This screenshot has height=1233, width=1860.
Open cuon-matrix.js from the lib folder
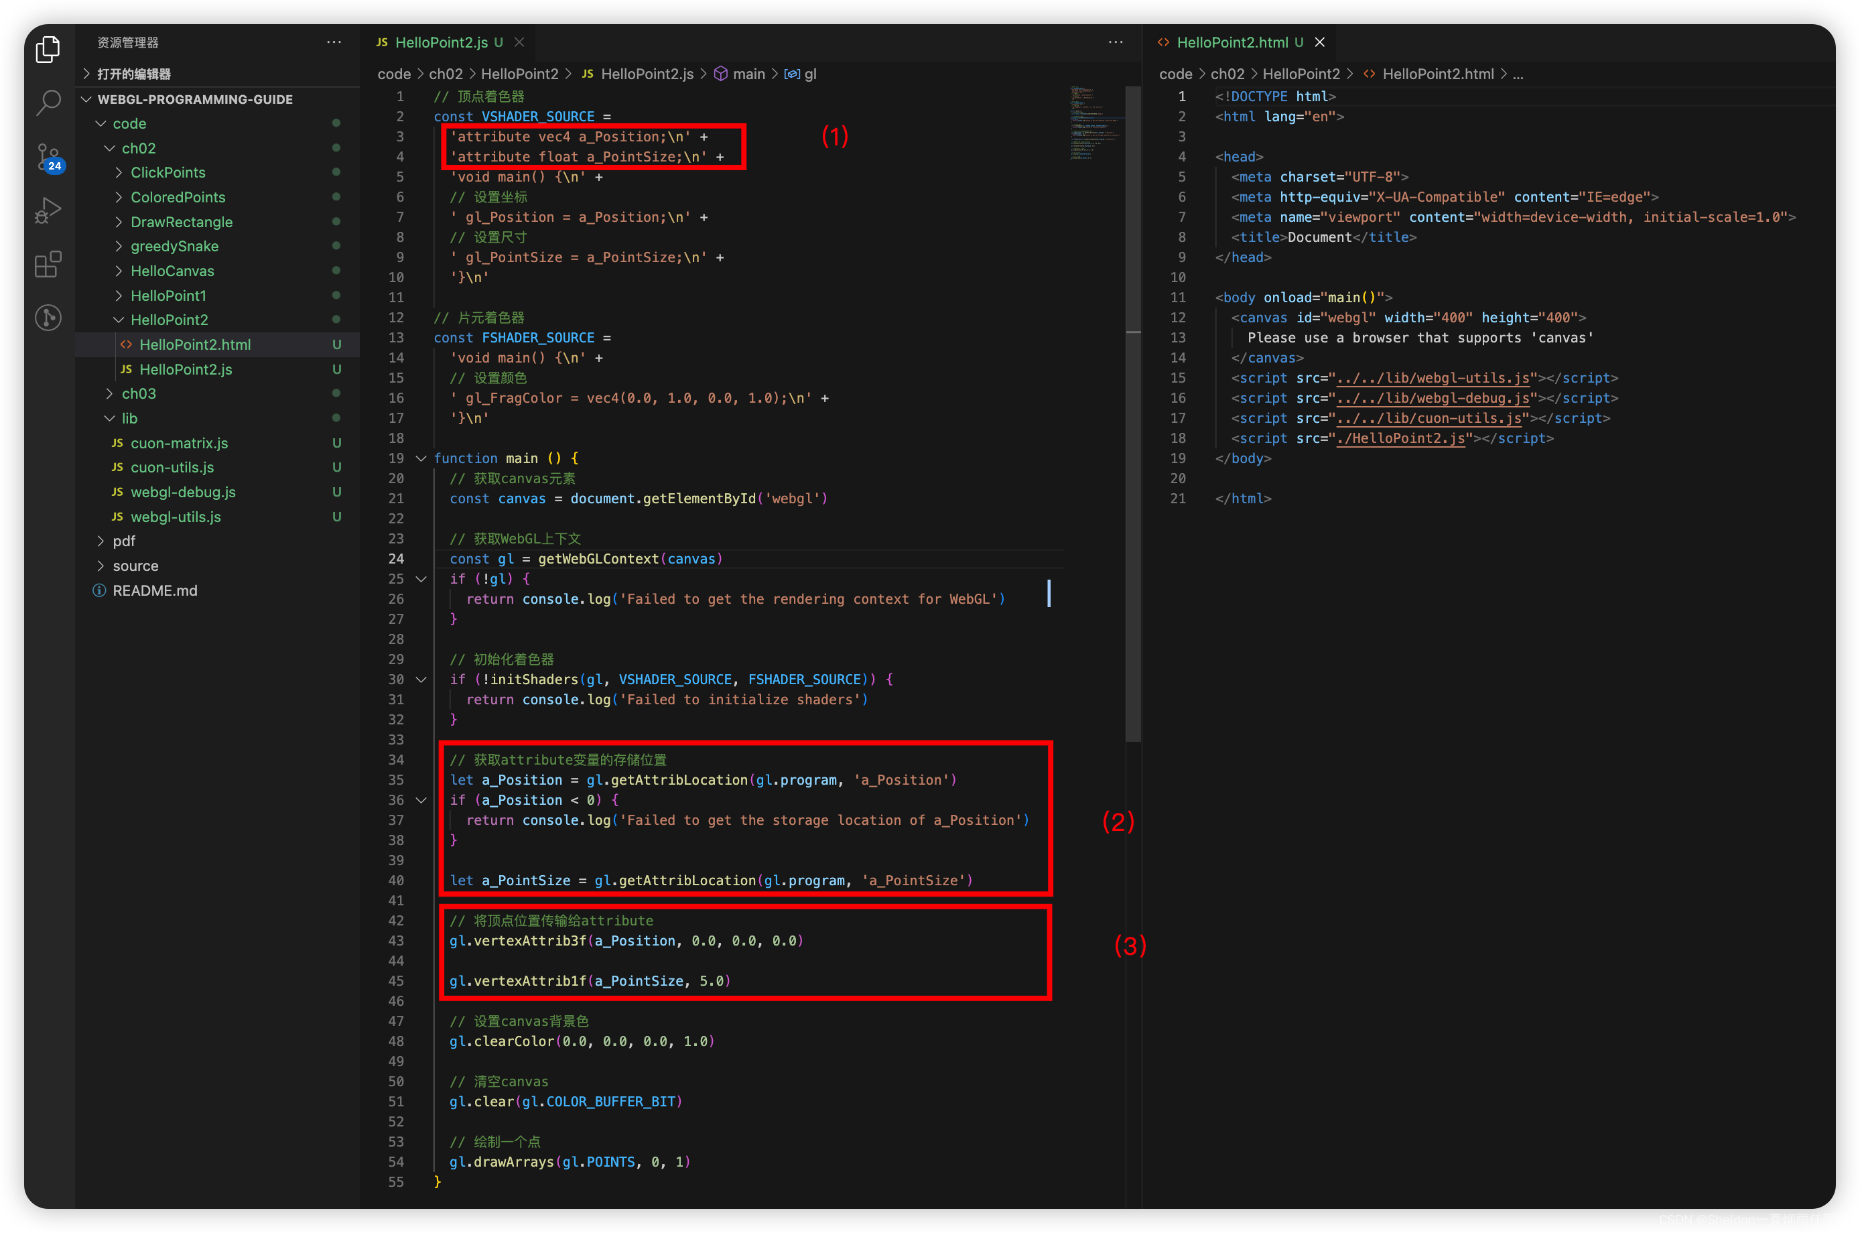pos(180,444)
